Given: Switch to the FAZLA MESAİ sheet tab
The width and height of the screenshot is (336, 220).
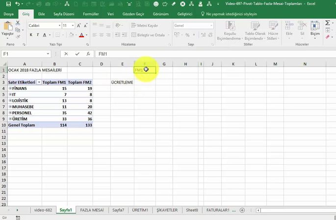Looking at the screenshot, I should 92,210.
